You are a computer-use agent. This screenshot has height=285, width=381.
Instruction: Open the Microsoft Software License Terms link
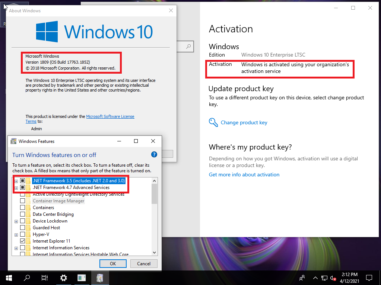(x=110, y=116)
